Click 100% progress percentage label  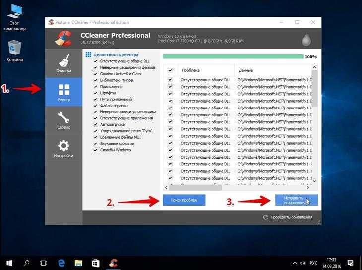point(311,57)
